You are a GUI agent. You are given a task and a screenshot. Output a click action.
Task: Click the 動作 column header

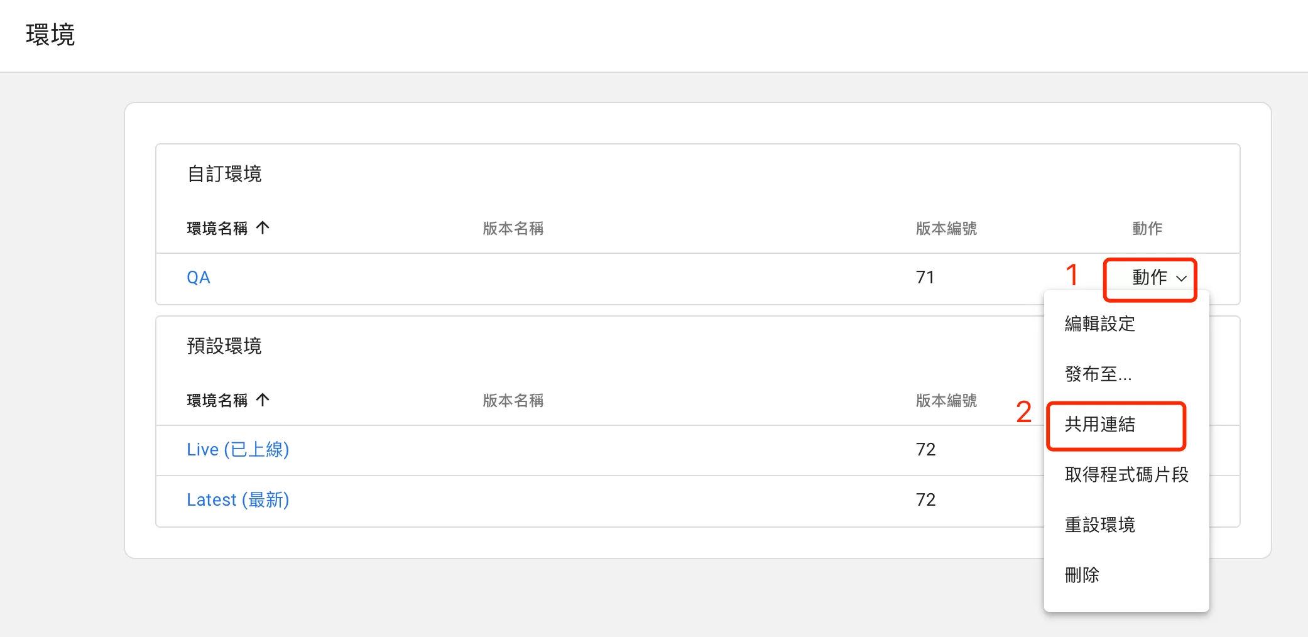point(1147,229)
